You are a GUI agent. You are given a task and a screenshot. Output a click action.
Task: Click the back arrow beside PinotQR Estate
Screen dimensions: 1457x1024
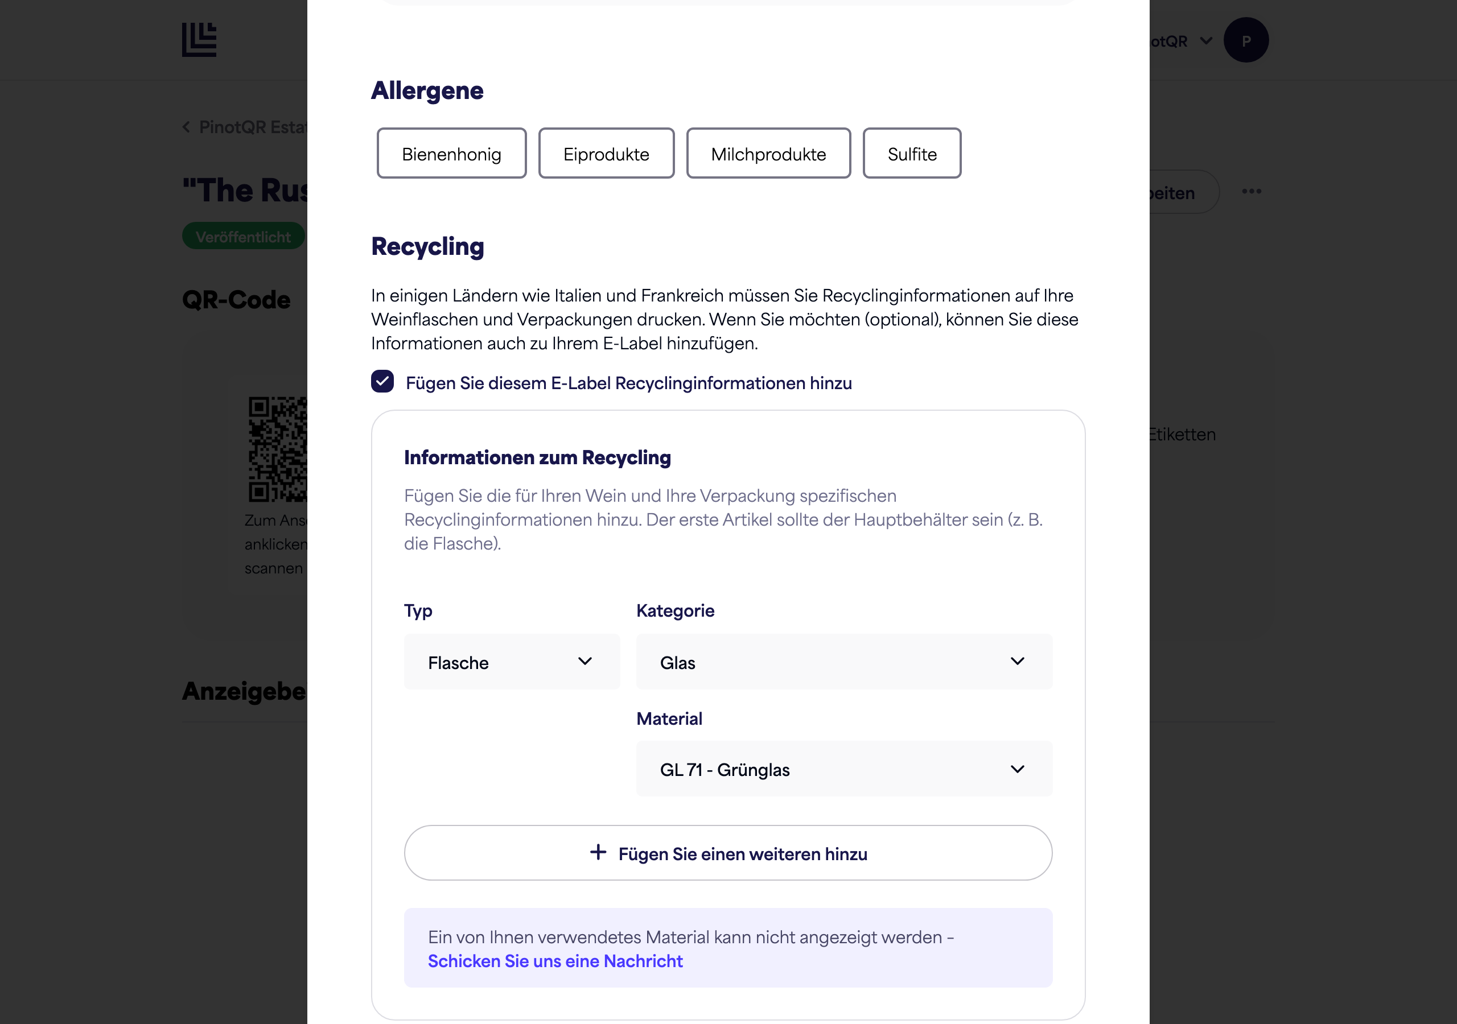(x=187, y=127)
